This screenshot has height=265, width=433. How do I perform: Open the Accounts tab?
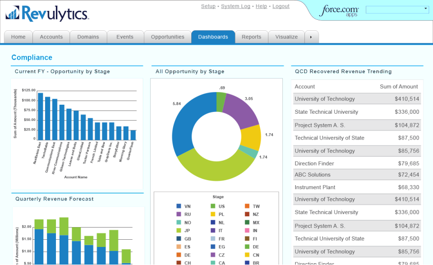click(51, 37)
